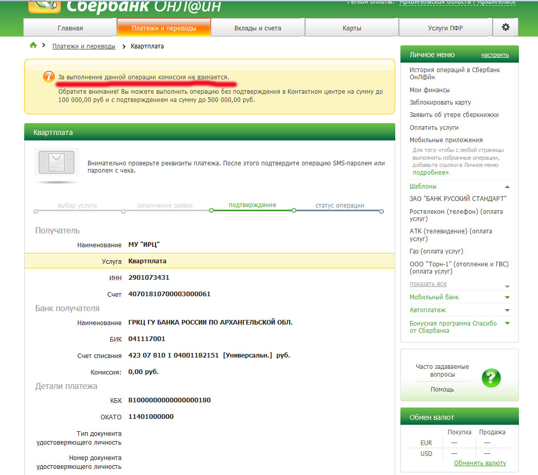Screen dimensions: 538x475
Task: Click the green home breadcrumb icon
Action: [x=33, y=46]
